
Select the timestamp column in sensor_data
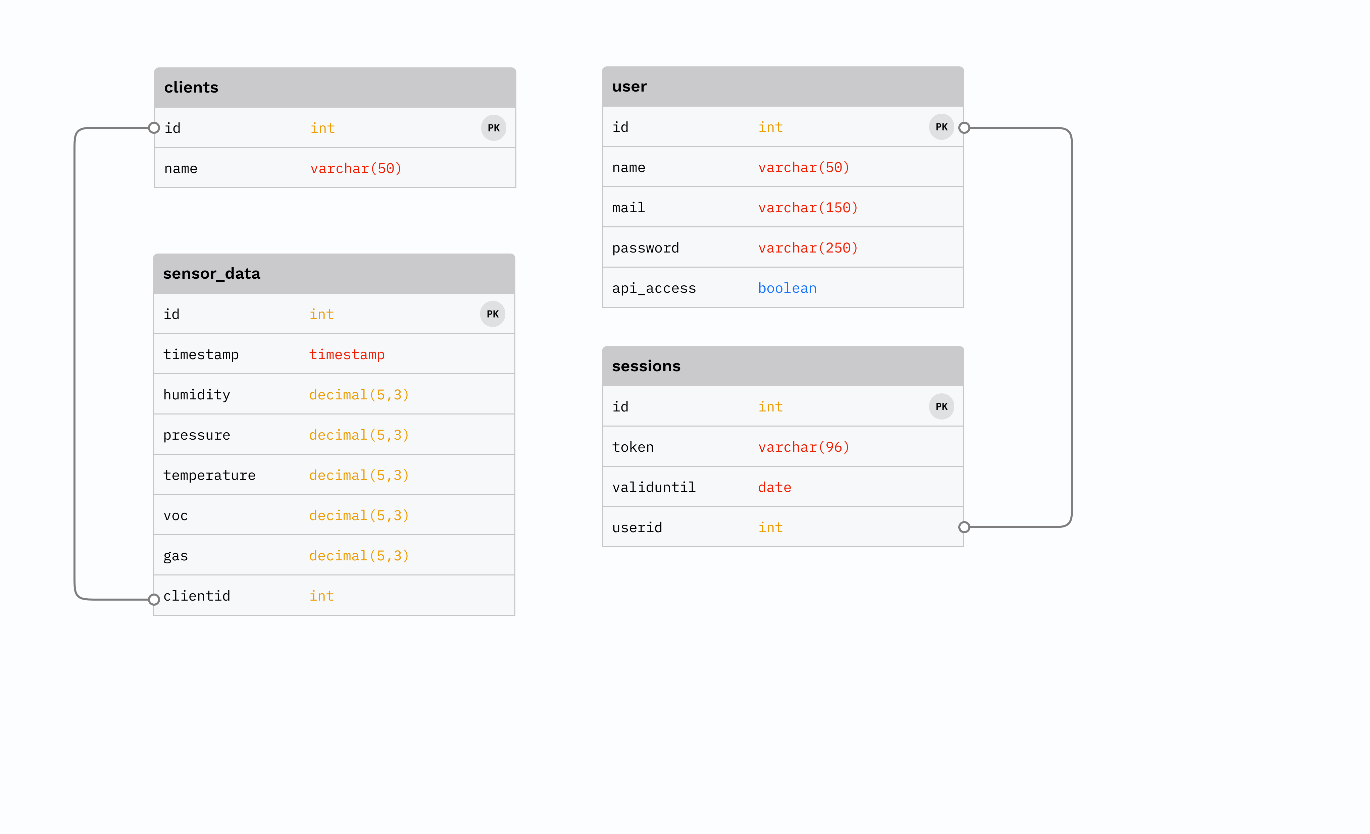click(334, 354)
